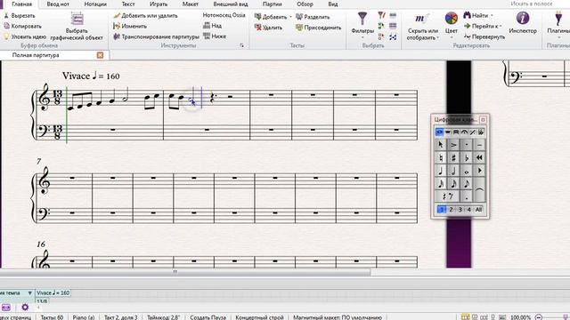Click the advanced filter funnel with pencil

click(x=381, y=15)
